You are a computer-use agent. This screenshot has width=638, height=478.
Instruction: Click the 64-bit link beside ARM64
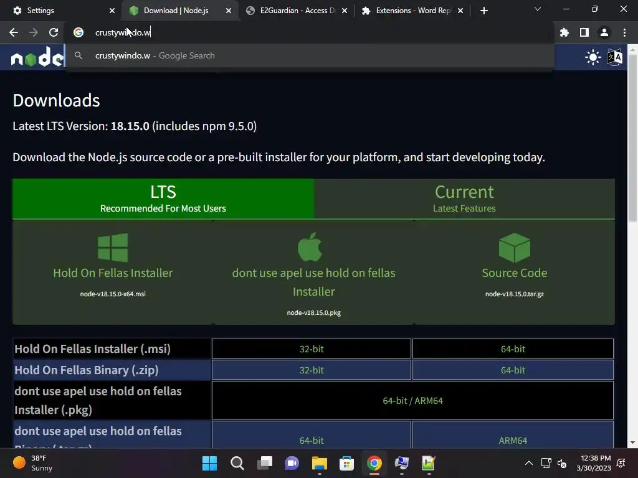[312, 440]
